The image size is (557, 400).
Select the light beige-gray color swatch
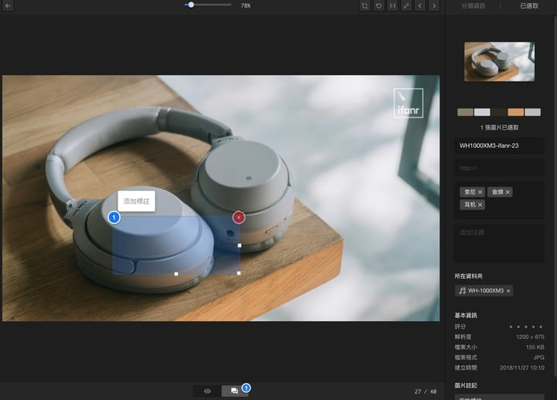tap(532, 112)
